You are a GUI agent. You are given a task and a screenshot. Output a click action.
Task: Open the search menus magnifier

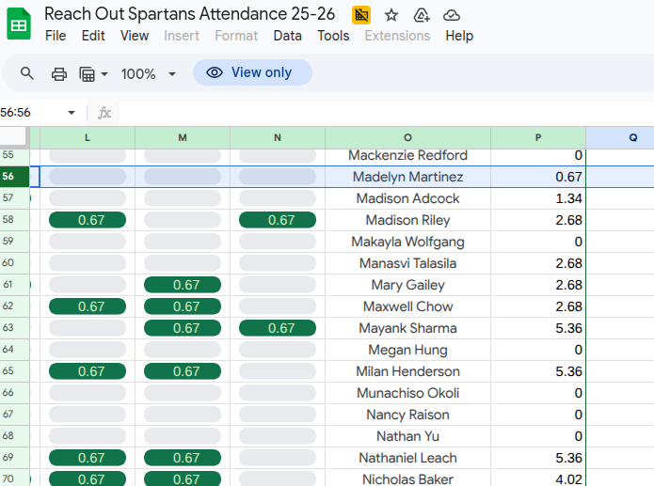27,73
